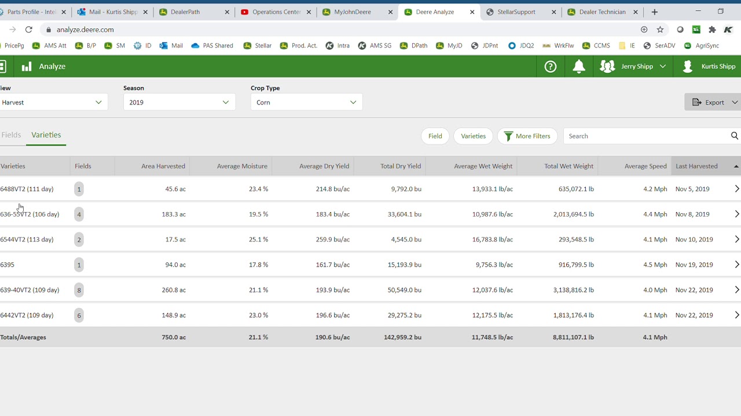Expand the 6395 variety row chevron
741x416 pixels.
coord(736,265)
